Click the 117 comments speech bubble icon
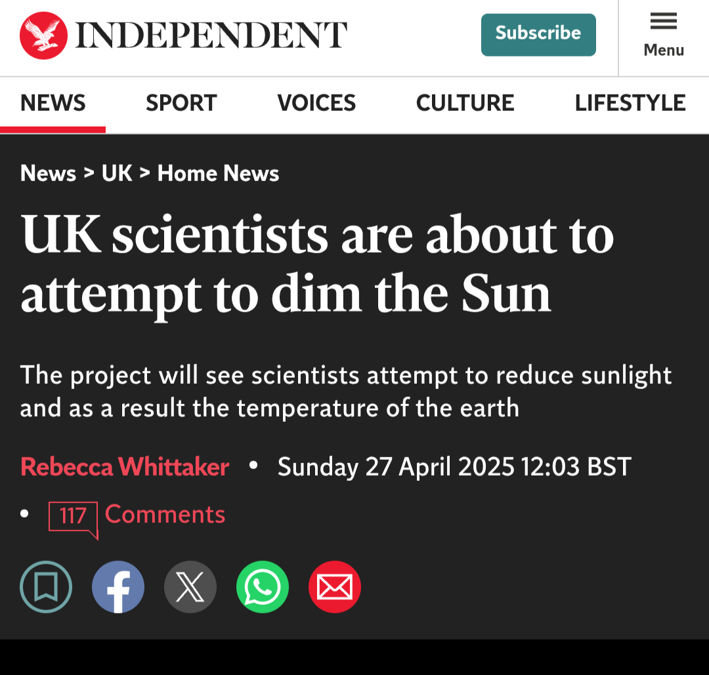This screenshot has height=675, width=709. 74,519
